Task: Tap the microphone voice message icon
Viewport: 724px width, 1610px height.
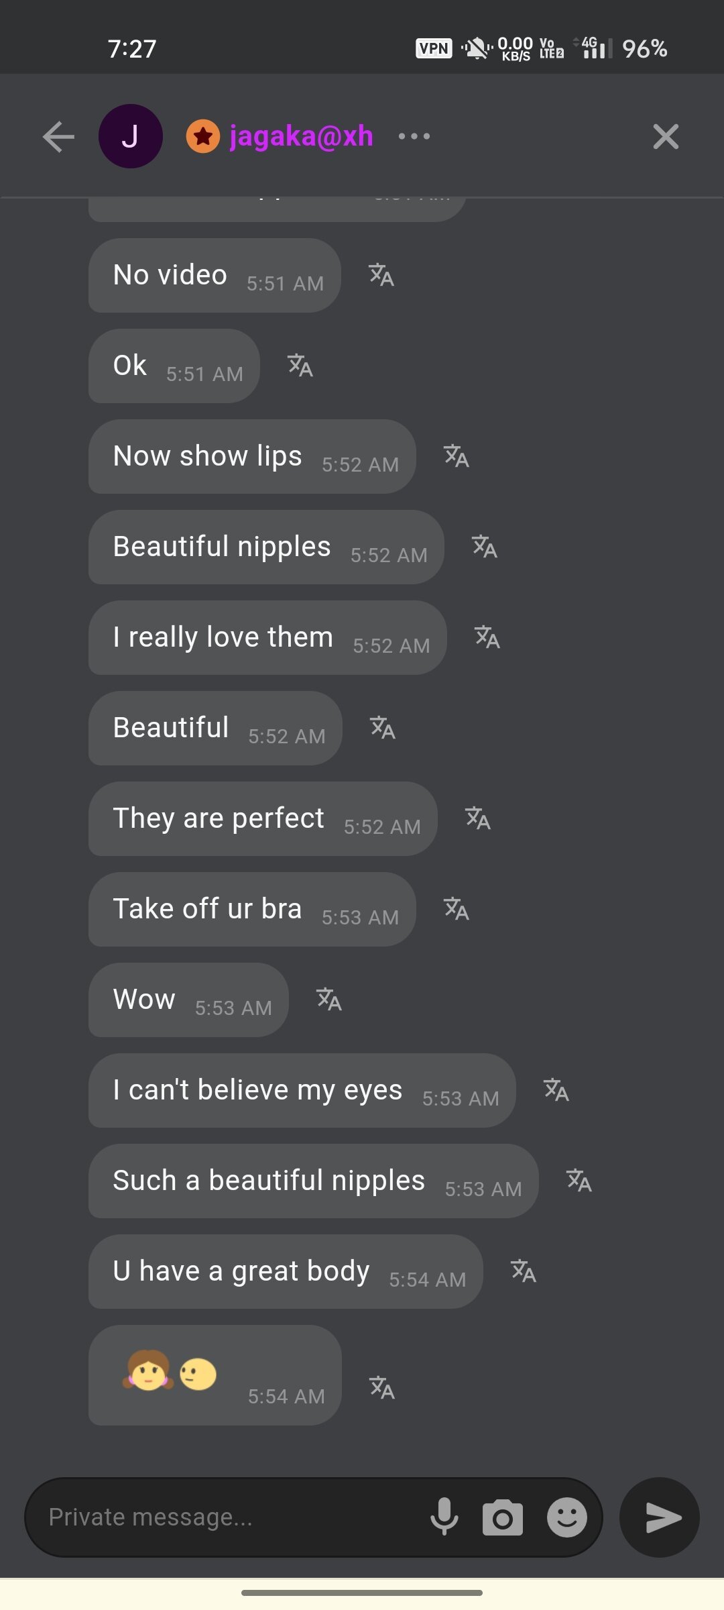Action: click(x=444, y=1517)
